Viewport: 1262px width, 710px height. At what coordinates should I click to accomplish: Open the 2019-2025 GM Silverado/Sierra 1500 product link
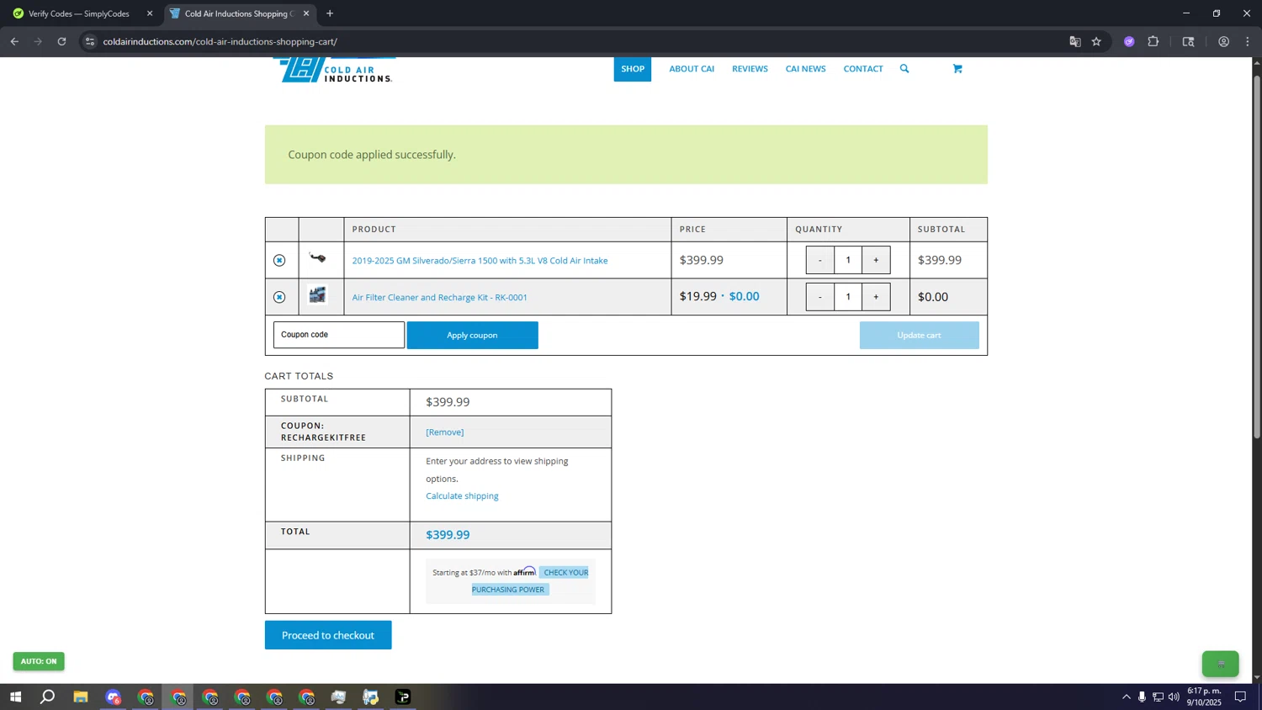[480, 261]
